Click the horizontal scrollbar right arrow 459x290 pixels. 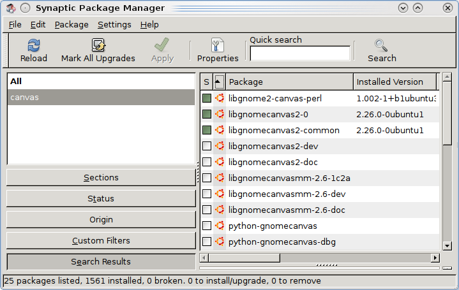tap(435, 257)
